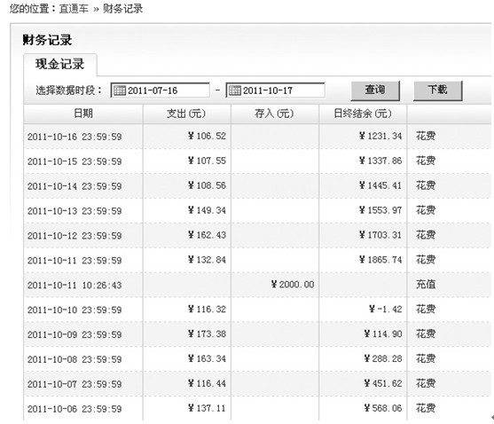Click expense value ¥116.44

point(207,383)
